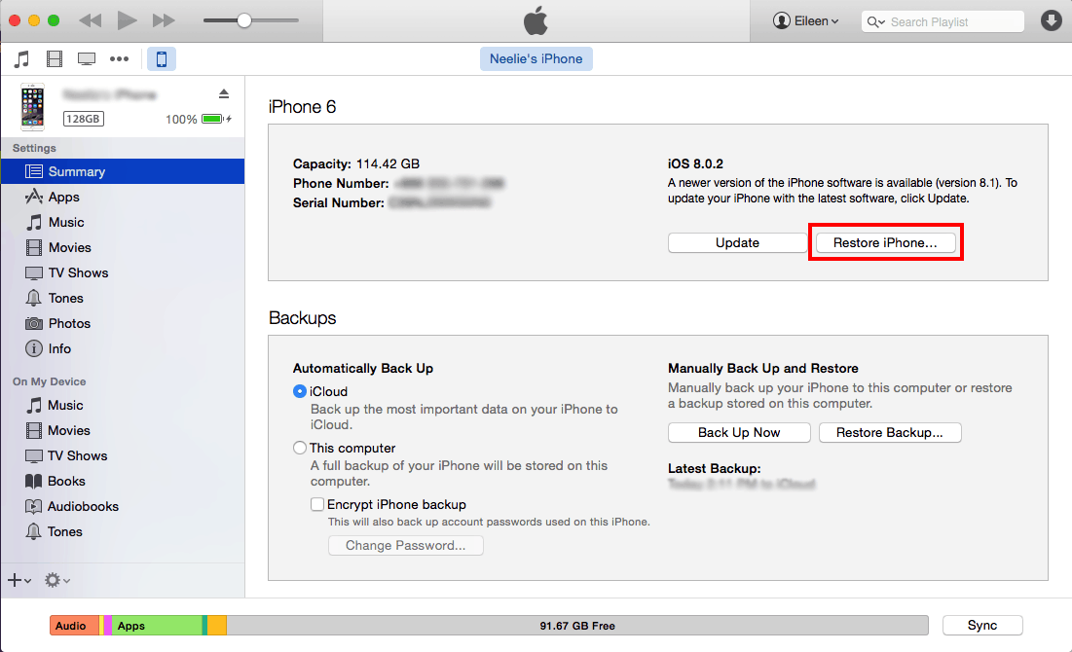Click the Sync button

tap(982, 626)
